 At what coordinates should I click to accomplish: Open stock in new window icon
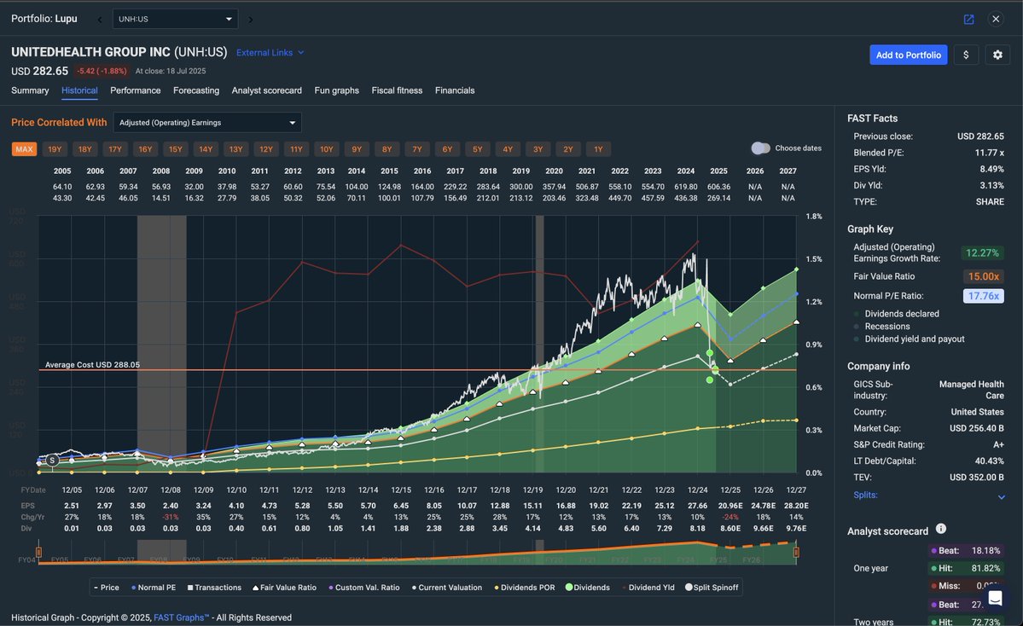969,19
